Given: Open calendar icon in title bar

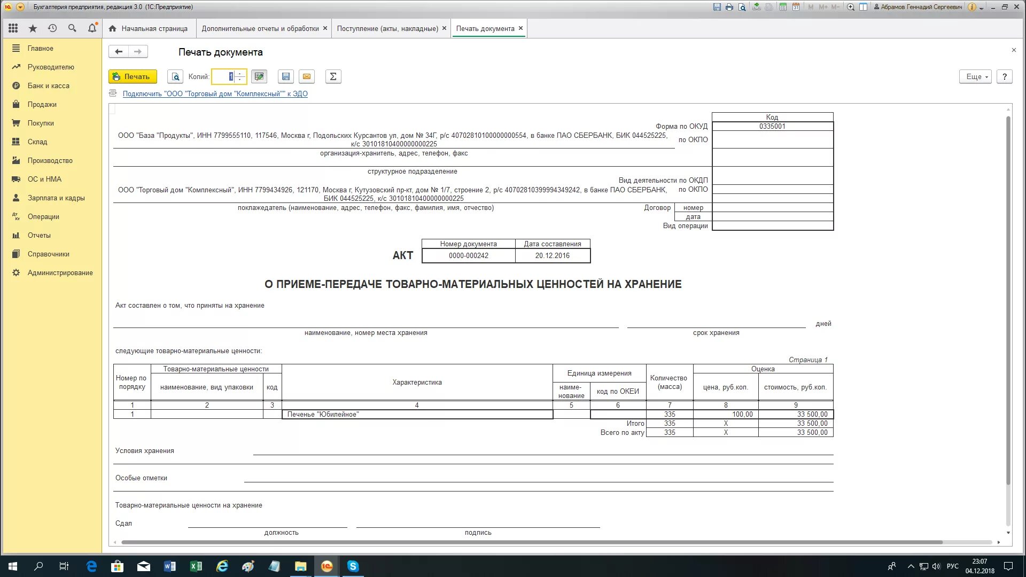Looking at the screenshot, I should pyautogui.click(x=796, y=7).
